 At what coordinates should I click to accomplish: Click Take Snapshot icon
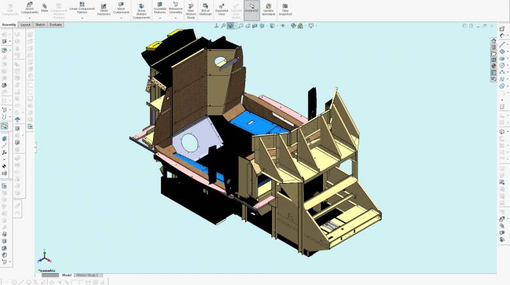(x=285, y=8)
